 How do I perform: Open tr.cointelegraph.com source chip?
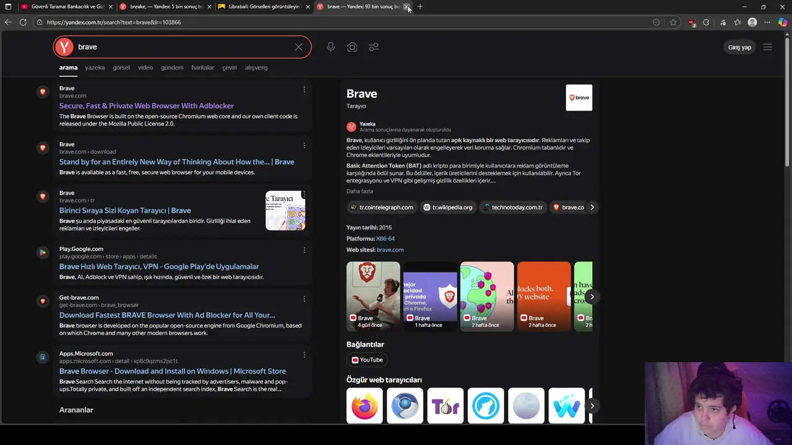coord(381,207)
